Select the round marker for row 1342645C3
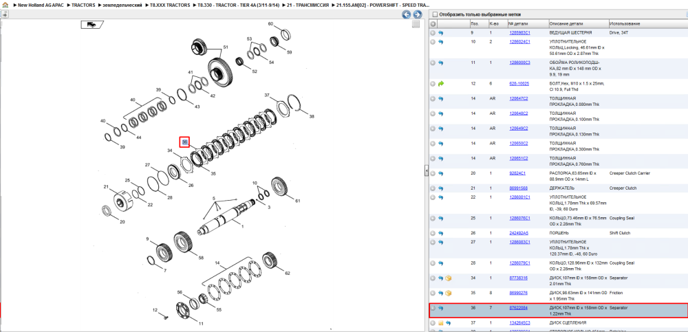Viewport: 688px width, 332px height. coord(433,323)
